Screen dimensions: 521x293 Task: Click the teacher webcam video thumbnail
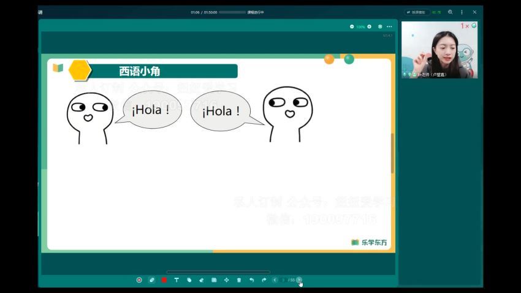[x=439, y=50]
